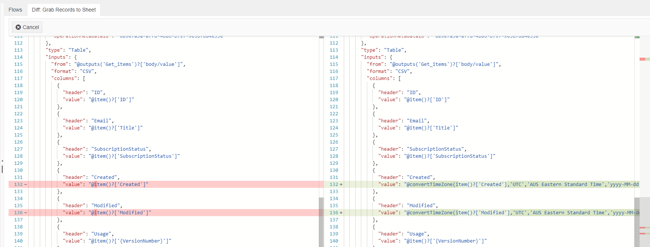Click the removed 'Created' value line in left pane

point(166,185)
